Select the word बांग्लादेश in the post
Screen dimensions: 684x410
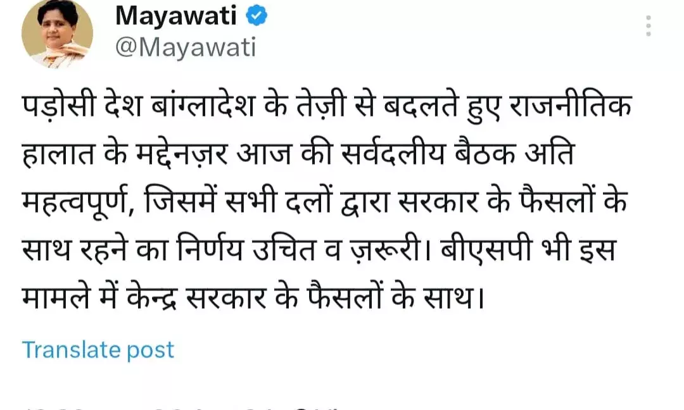[x=203, y=106]
